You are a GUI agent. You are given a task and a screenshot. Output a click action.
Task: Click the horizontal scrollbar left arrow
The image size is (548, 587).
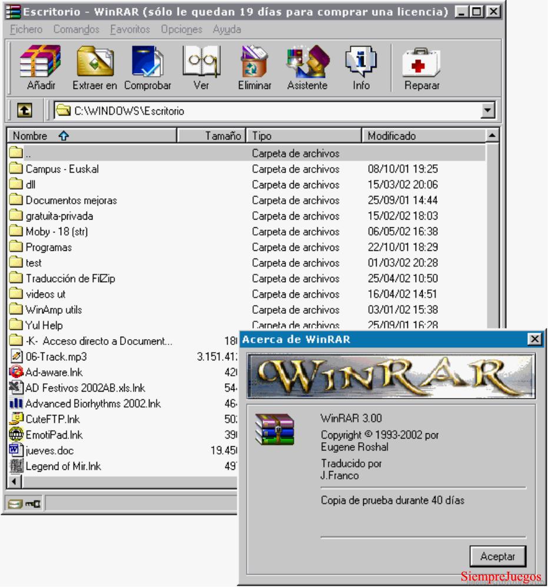[15, 481]
